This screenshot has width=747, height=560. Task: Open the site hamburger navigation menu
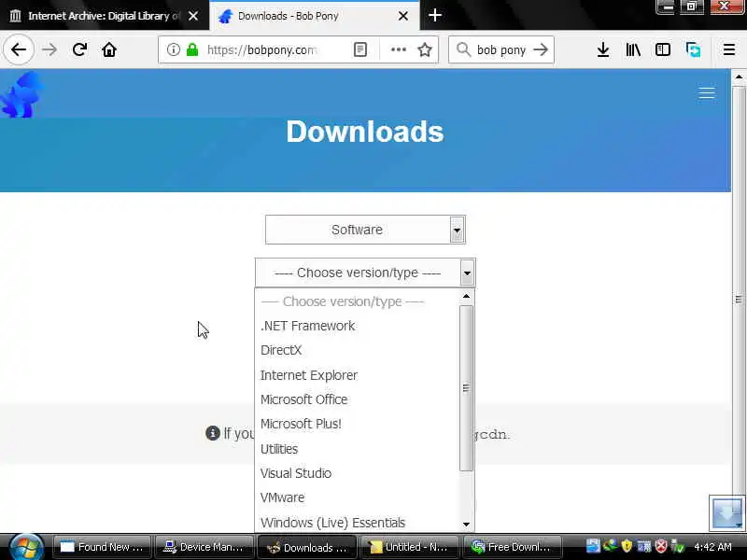click(707, 92)
